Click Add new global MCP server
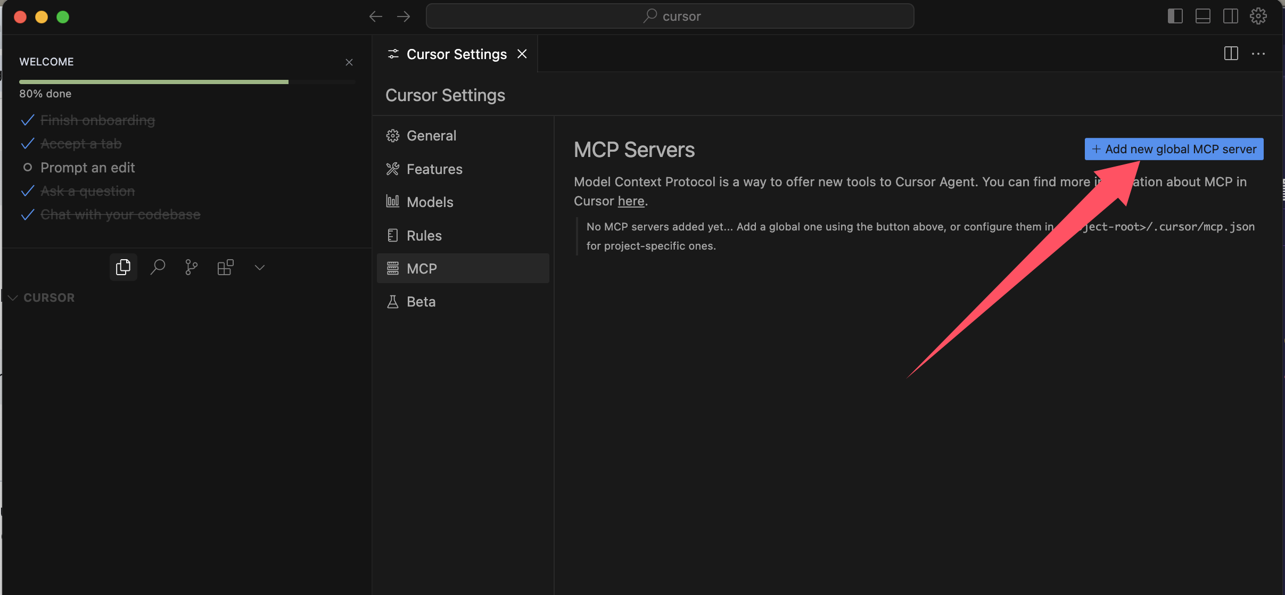This screenshot has width=1285, height=595. tap(1173, 148)
